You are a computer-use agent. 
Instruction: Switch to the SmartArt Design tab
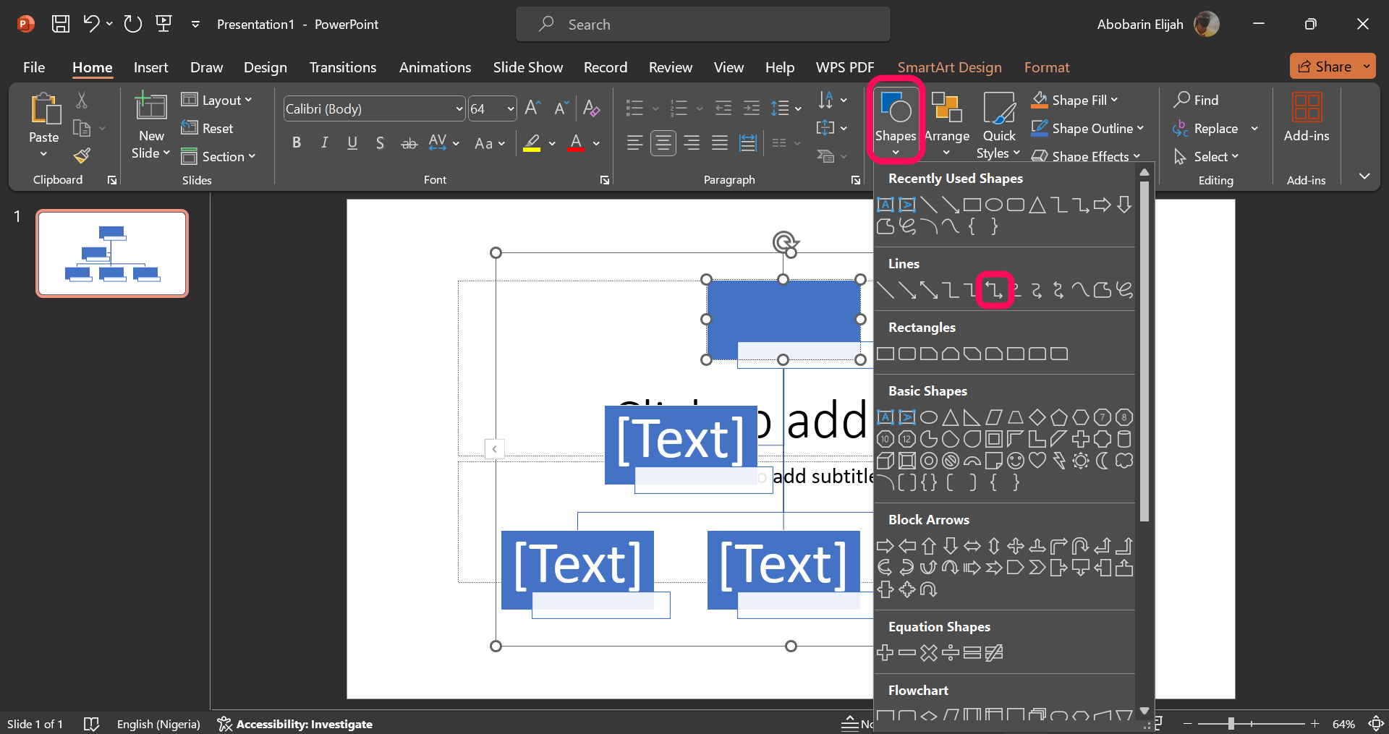point(949,67)
